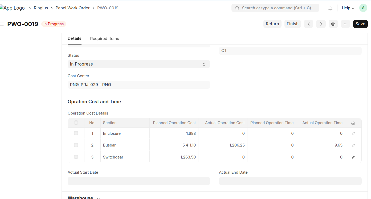Image resolution: width=371 pixels, height=199 pixels.
Task: Open table column settings gear
Action: [x=353, y=123]
